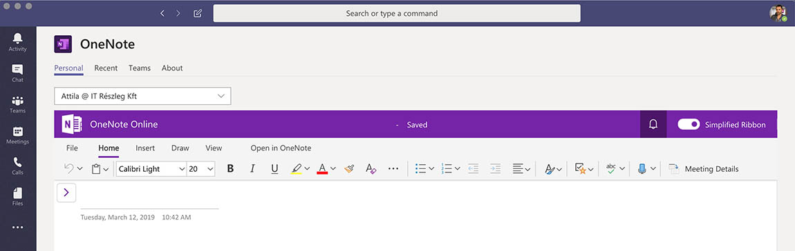Open the profile avatar menu
795x251 pixels.
[x=778, y=13]
